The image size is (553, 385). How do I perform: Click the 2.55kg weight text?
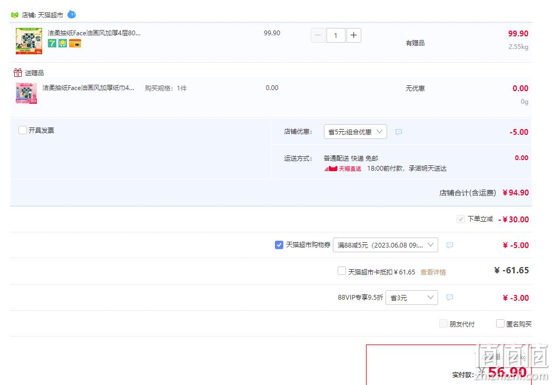[x=518, y=46]
